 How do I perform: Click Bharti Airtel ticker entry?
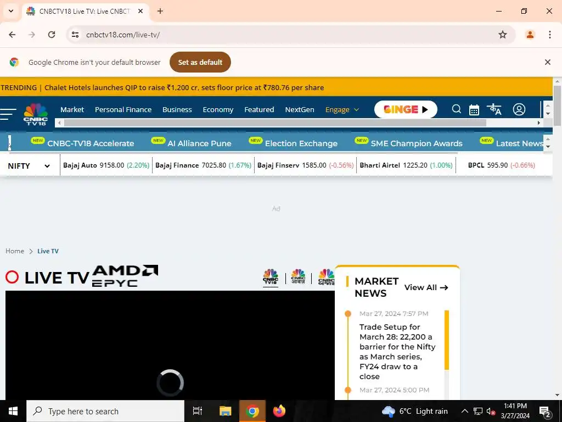(x=406, y=165)
